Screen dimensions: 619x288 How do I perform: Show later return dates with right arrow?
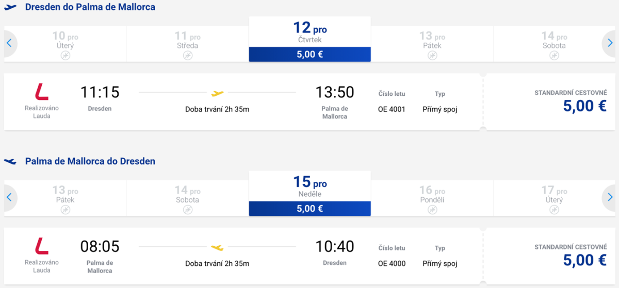(x=610, y=197)
